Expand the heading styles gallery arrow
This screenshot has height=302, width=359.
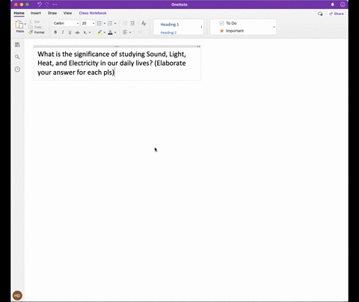coord(201,27)
